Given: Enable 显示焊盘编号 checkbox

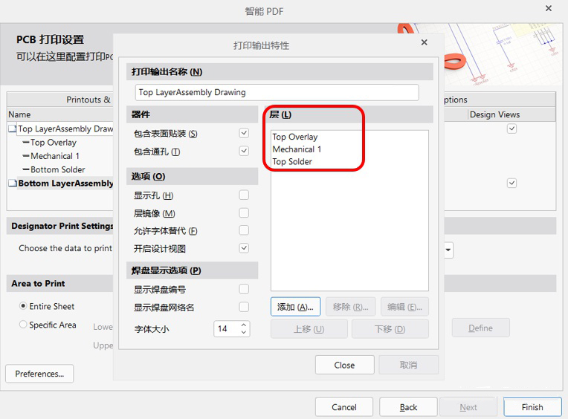Looking at the screenshot, I should (x=244, y=289).
